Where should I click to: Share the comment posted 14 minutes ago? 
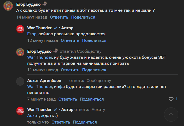click(83, 17)
